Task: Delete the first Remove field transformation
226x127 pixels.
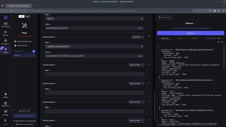Action: [149, 64]
